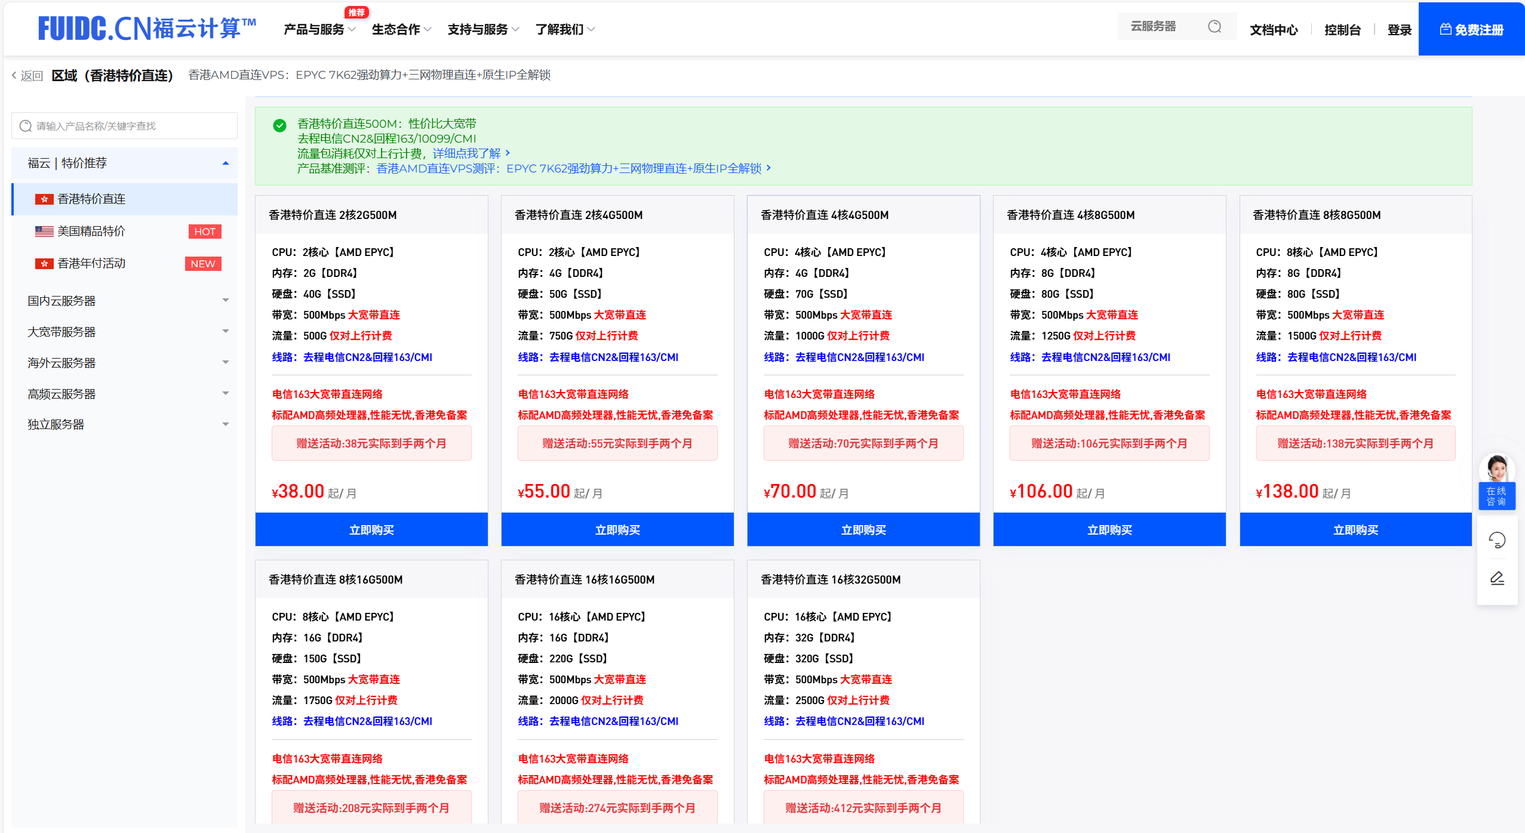Open the 文档中心 link in header
This screenshot has width=1525, height=833.
[1274, 30]
